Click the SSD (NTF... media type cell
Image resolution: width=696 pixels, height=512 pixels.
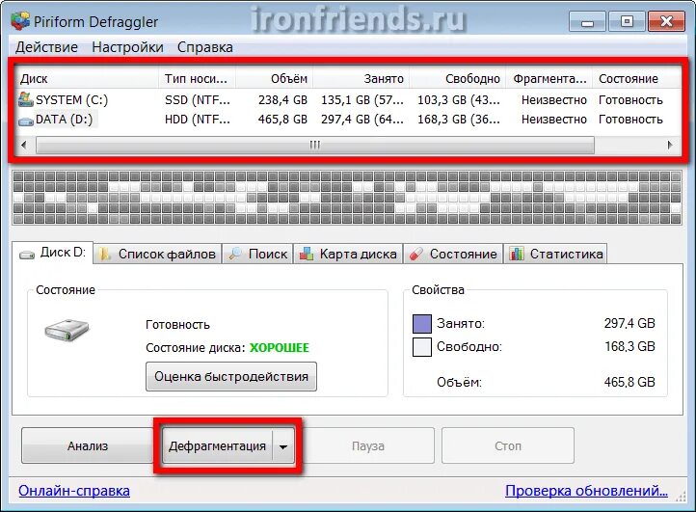(x=198, y=100)
